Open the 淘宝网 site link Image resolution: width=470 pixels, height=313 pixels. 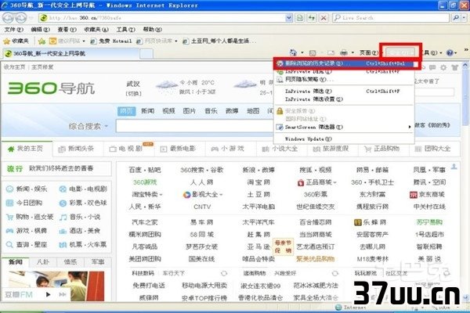(x=258, y=182)
